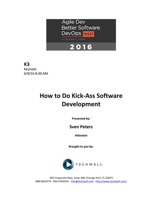Image resolution: width=162 pixels, height=209 pixels.
Task: Click the 2016 year bar in banner
Action: 81,47
